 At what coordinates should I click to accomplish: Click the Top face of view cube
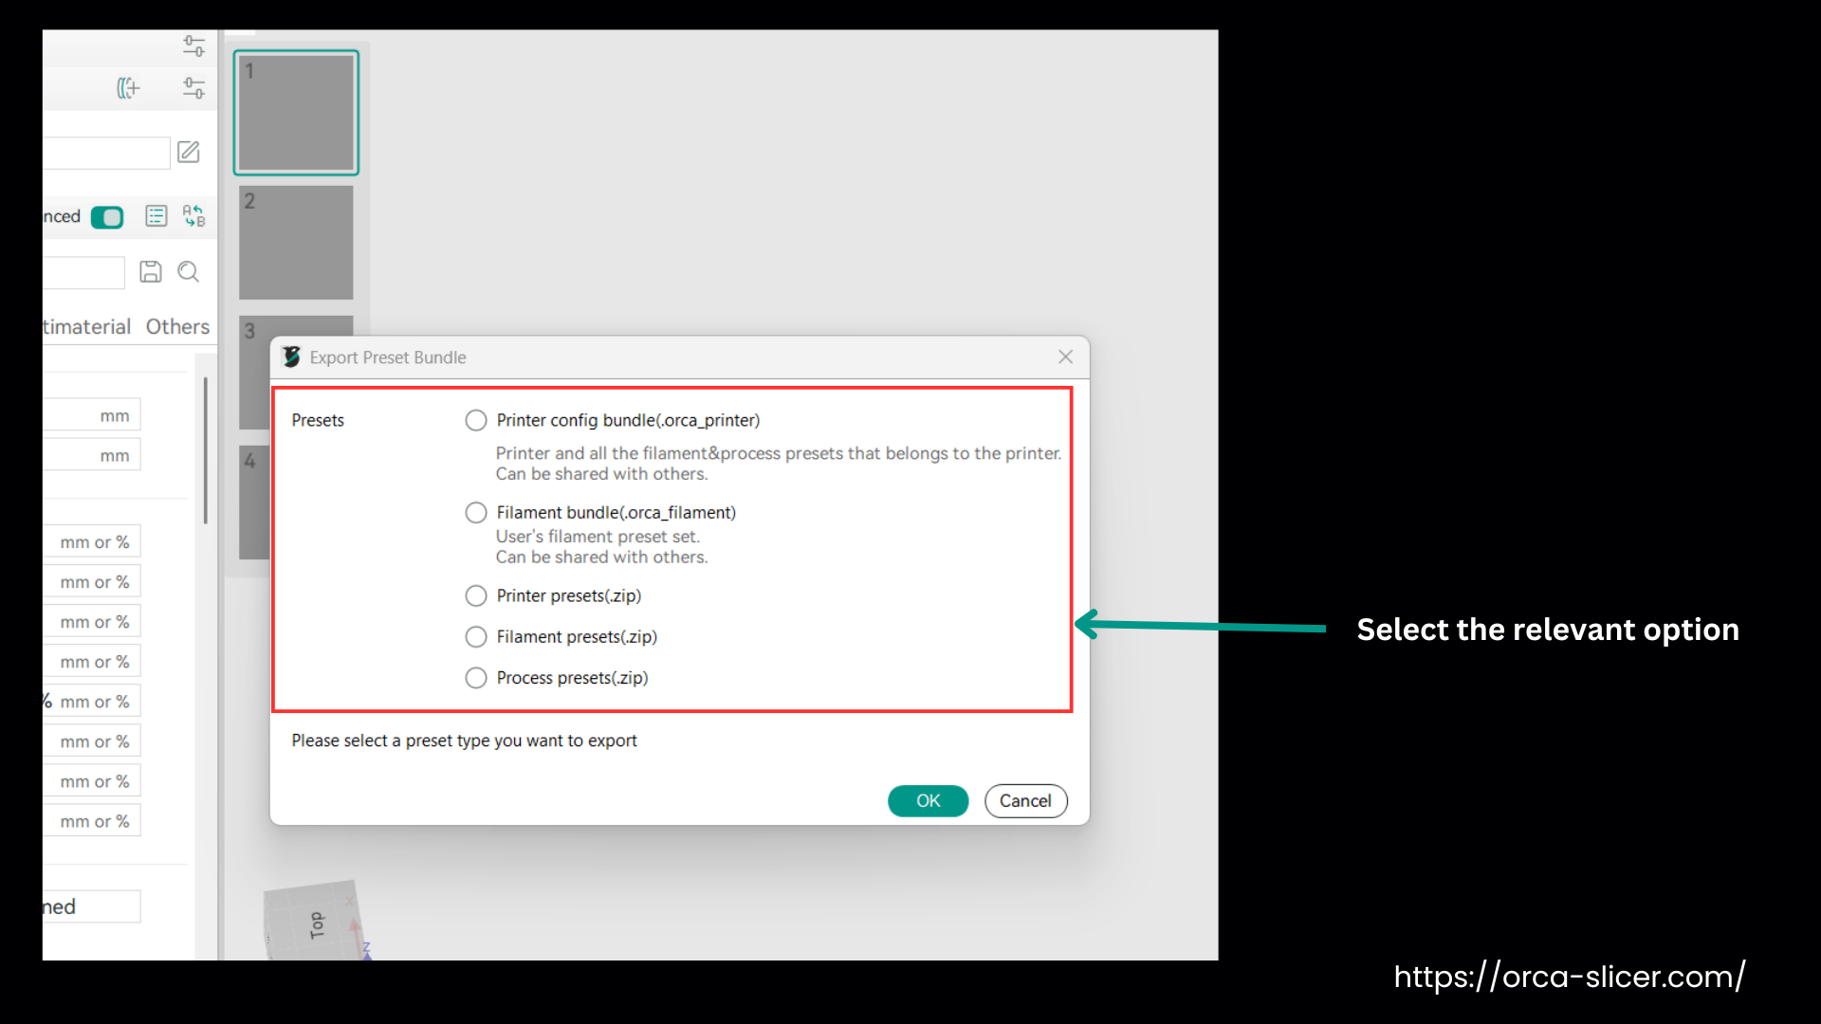coord(317,924)
